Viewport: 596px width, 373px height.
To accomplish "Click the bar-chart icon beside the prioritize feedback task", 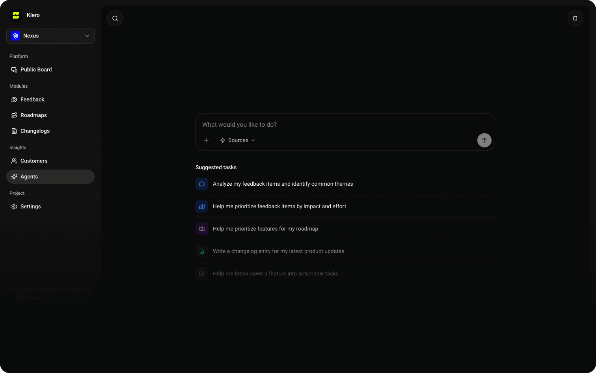I will (x=201, y=206).
